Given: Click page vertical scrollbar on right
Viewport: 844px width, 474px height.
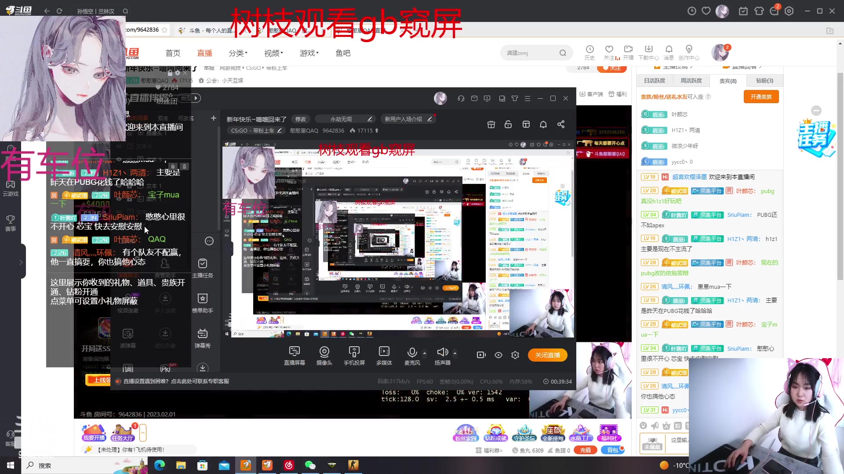Looking at the screenshot, I should pos(840,176).
